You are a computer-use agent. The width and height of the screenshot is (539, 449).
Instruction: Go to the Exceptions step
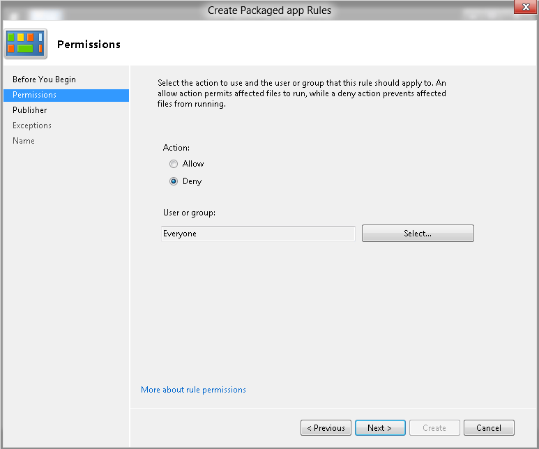(32, 125)
